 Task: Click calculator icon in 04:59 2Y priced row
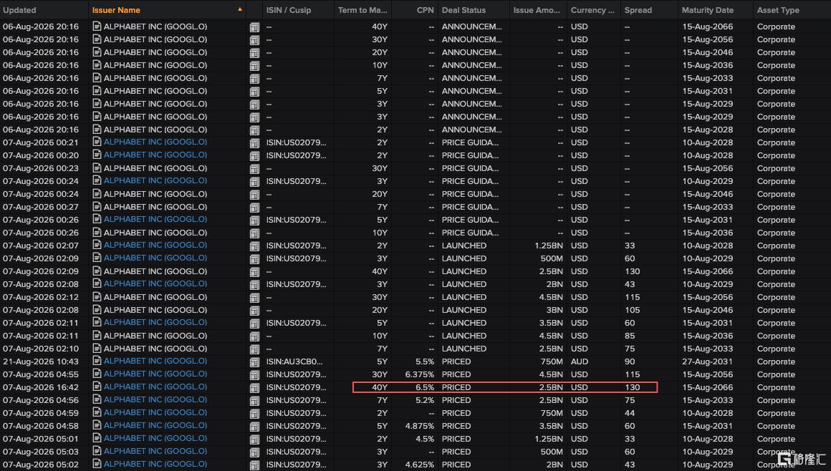click(254, 414)
